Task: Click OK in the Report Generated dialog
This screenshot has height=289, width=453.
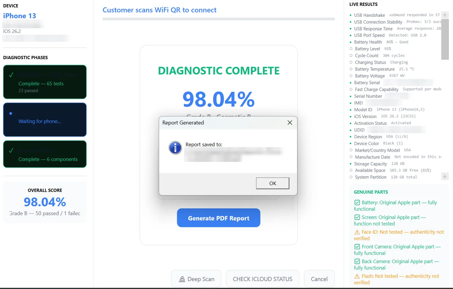Action: (x=272, y=183)
